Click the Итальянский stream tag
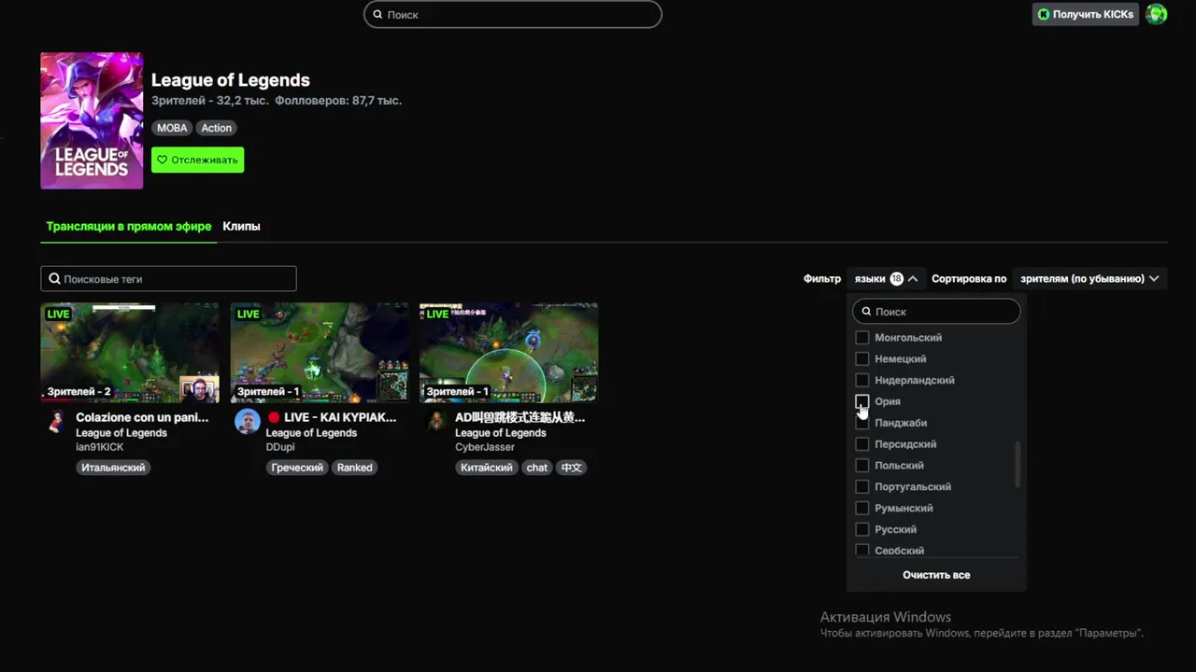 (113, 468)
